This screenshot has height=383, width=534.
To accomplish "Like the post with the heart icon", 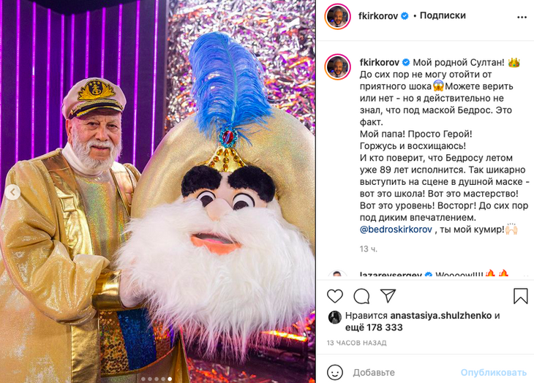I will 335,296.
